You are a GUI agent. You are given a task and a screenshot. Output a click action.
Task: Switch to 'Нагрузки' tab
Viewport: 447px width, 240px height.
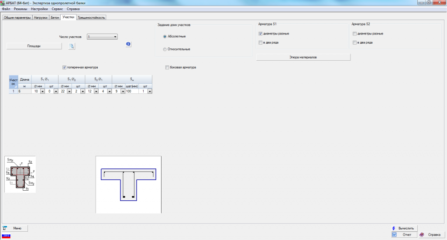(41, 17)
